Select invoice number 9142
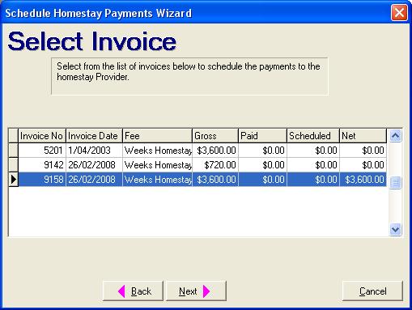The height and width of the screenshot is (310, 412). [42, 165]
